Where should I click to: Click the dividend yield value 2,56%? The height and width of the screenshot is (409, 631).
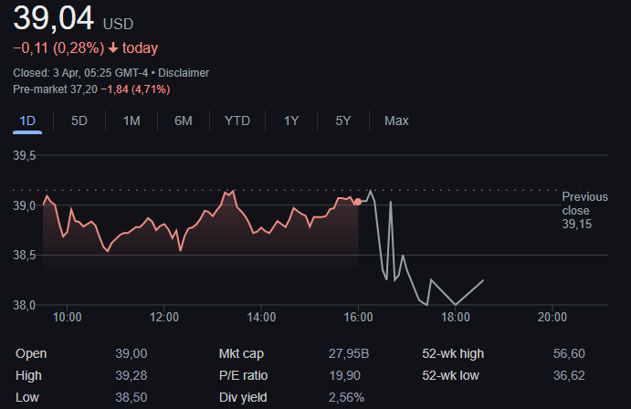coord(346,397)
